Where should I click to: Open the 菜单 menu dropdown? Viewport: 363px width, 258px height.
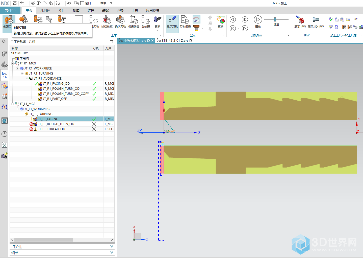[103, 3]
